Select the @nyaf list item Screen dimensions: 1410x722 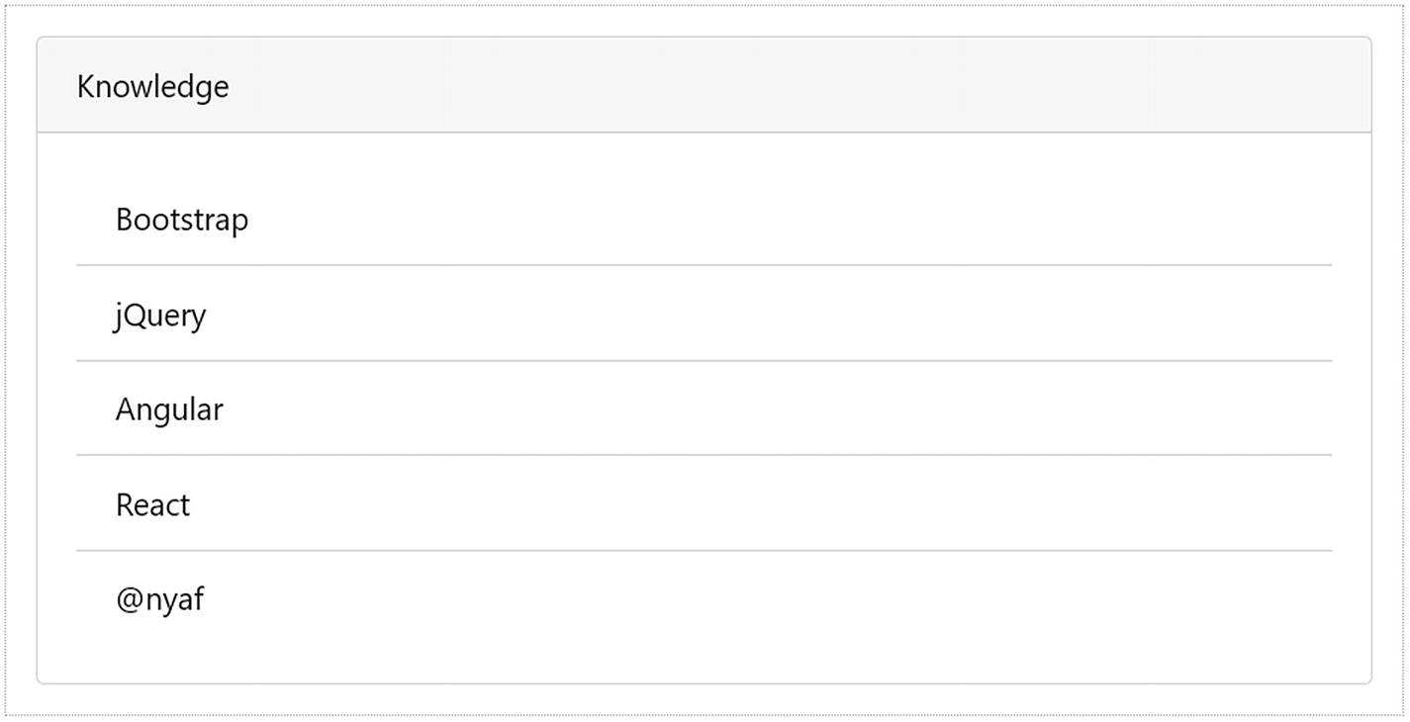(x=159, y=599)
